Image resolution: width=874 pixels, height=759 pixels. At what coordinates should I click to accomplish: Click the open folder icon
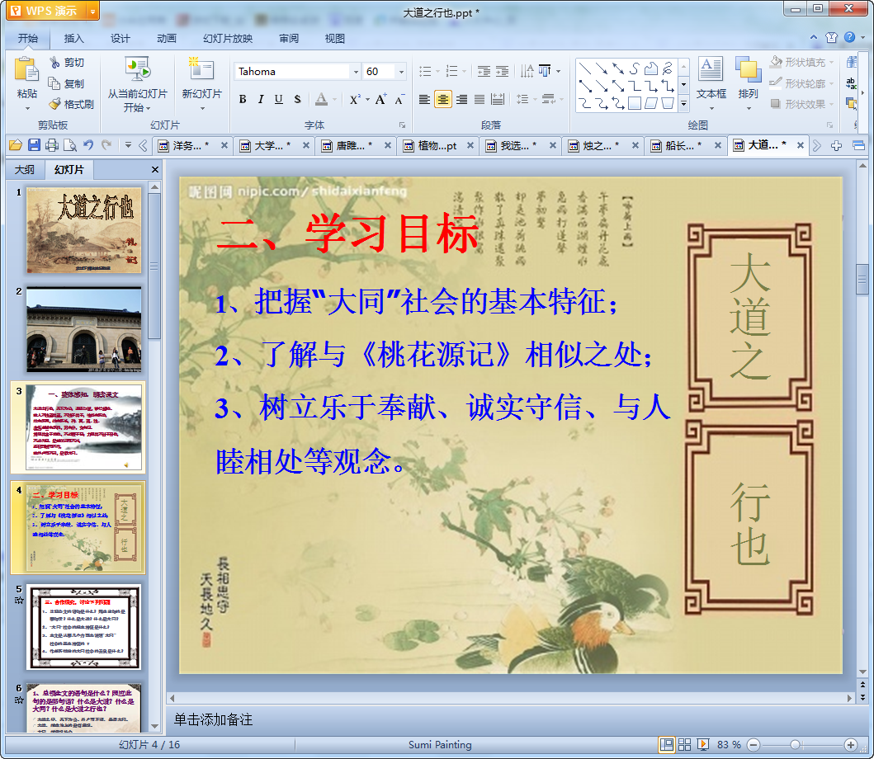point(16,145)
